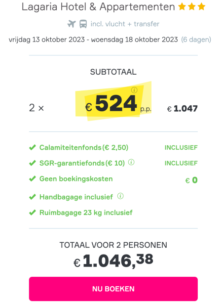This screenshot has height=305, width=222.
Task: Click the incl. vlucht + transfer text
Action: 125,24
